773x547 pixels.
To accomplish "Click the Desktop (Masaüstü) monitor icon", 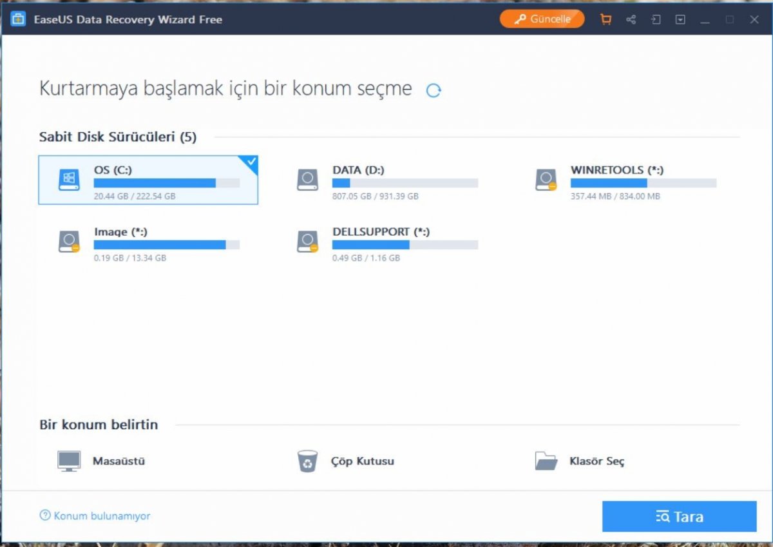I will point(67,461).
